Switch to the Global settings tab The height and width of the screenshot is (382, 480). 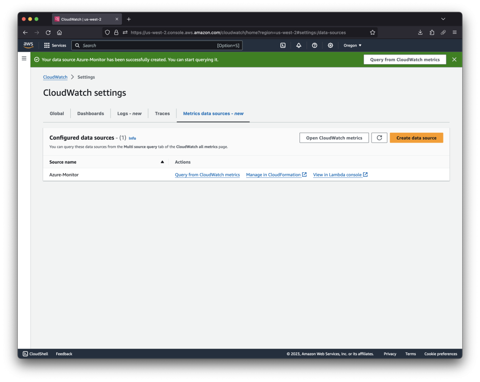pyautogui.click(x=56, y=113)
